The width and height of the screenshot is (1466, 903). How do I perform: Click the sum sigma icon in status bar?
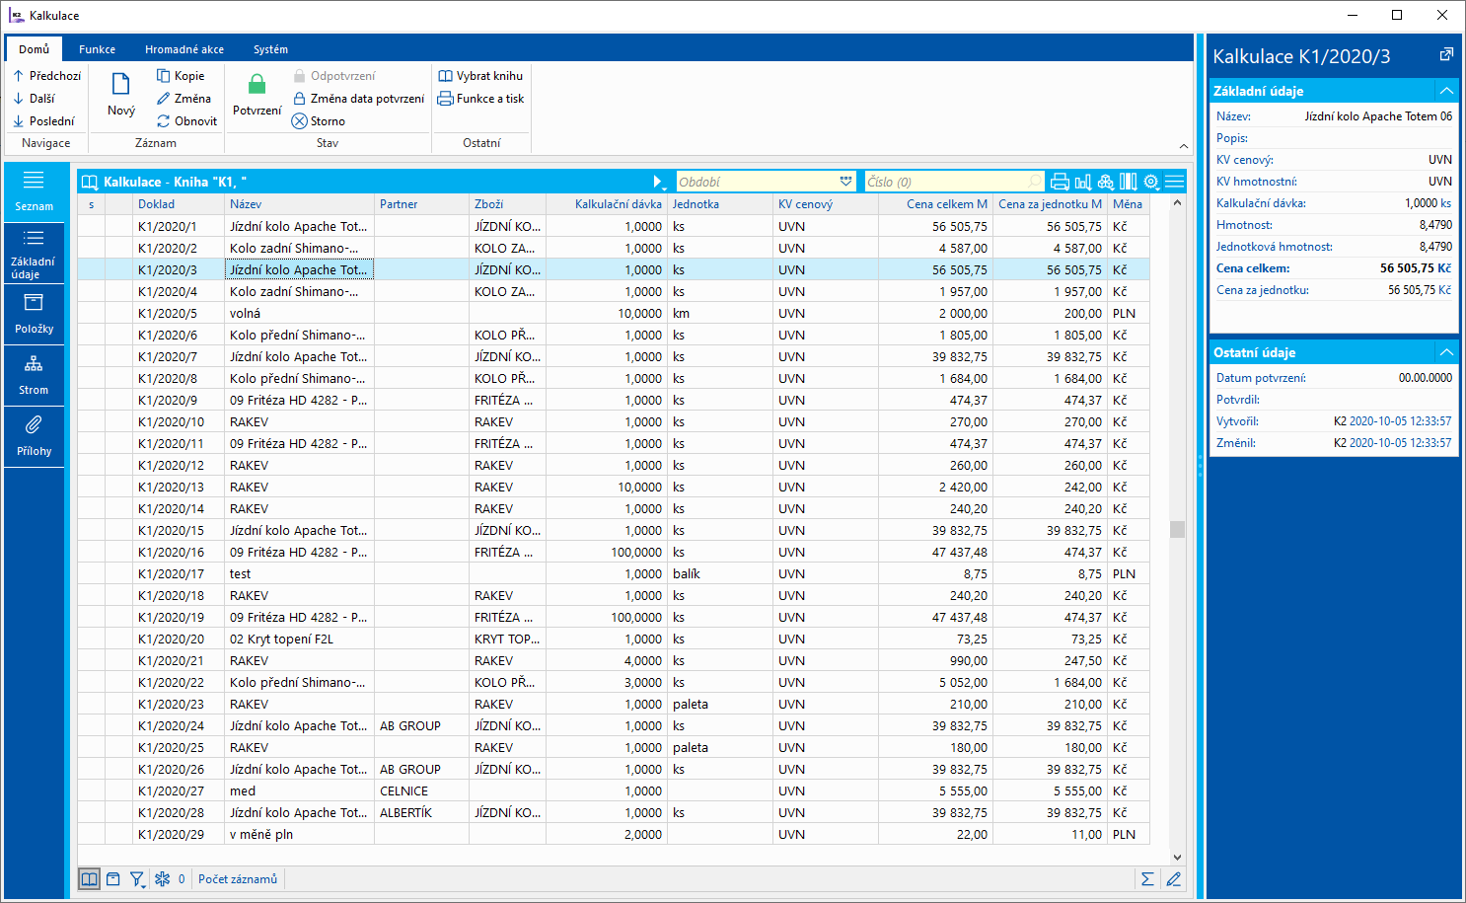click(x=1147, y=879)
